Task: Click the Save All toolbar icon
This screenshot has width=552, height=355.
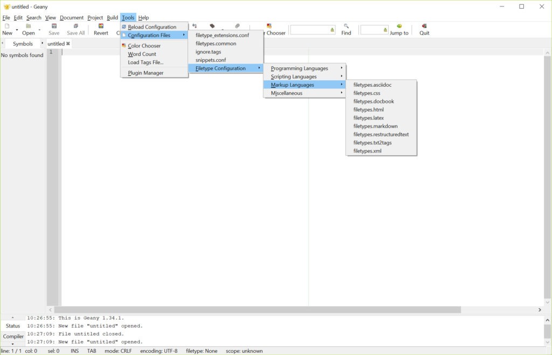Action: (x=75, y=26)
